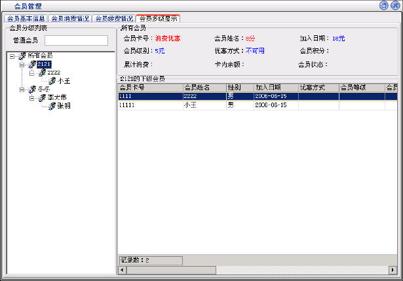Click the member icon beside 张明
The width and height of the screenshot is (403, 281).
52,106
